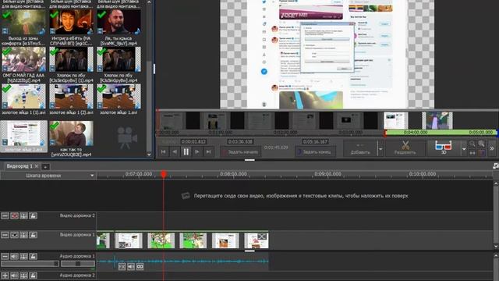Click the green selected range in preview timeline
This screenshot has height=281, width=499.
(x=441, y=132)
